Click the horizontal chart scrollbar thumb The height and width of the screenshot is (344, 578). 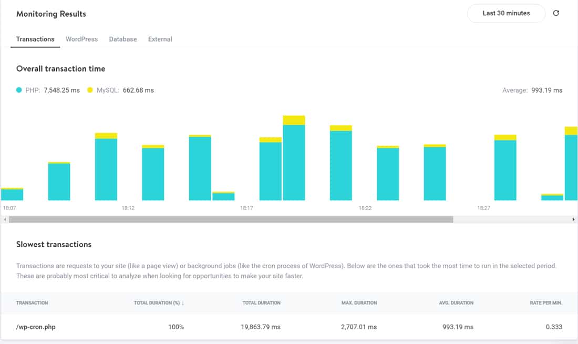point(231,219)
